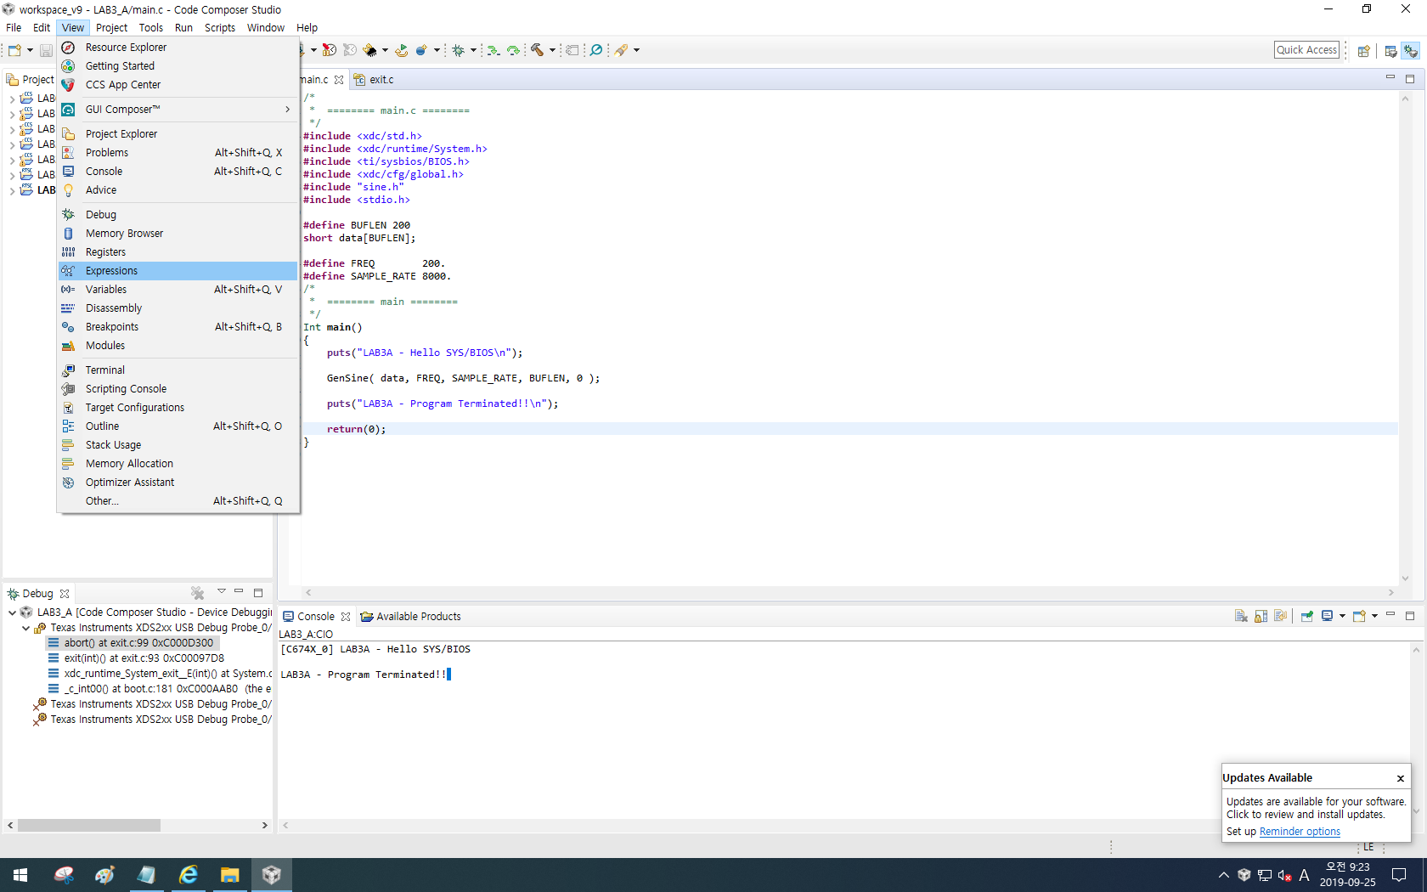This screenshot has height=892, width=1427.
Task: Select Getting Started in View menu
Action: [178, 66]
